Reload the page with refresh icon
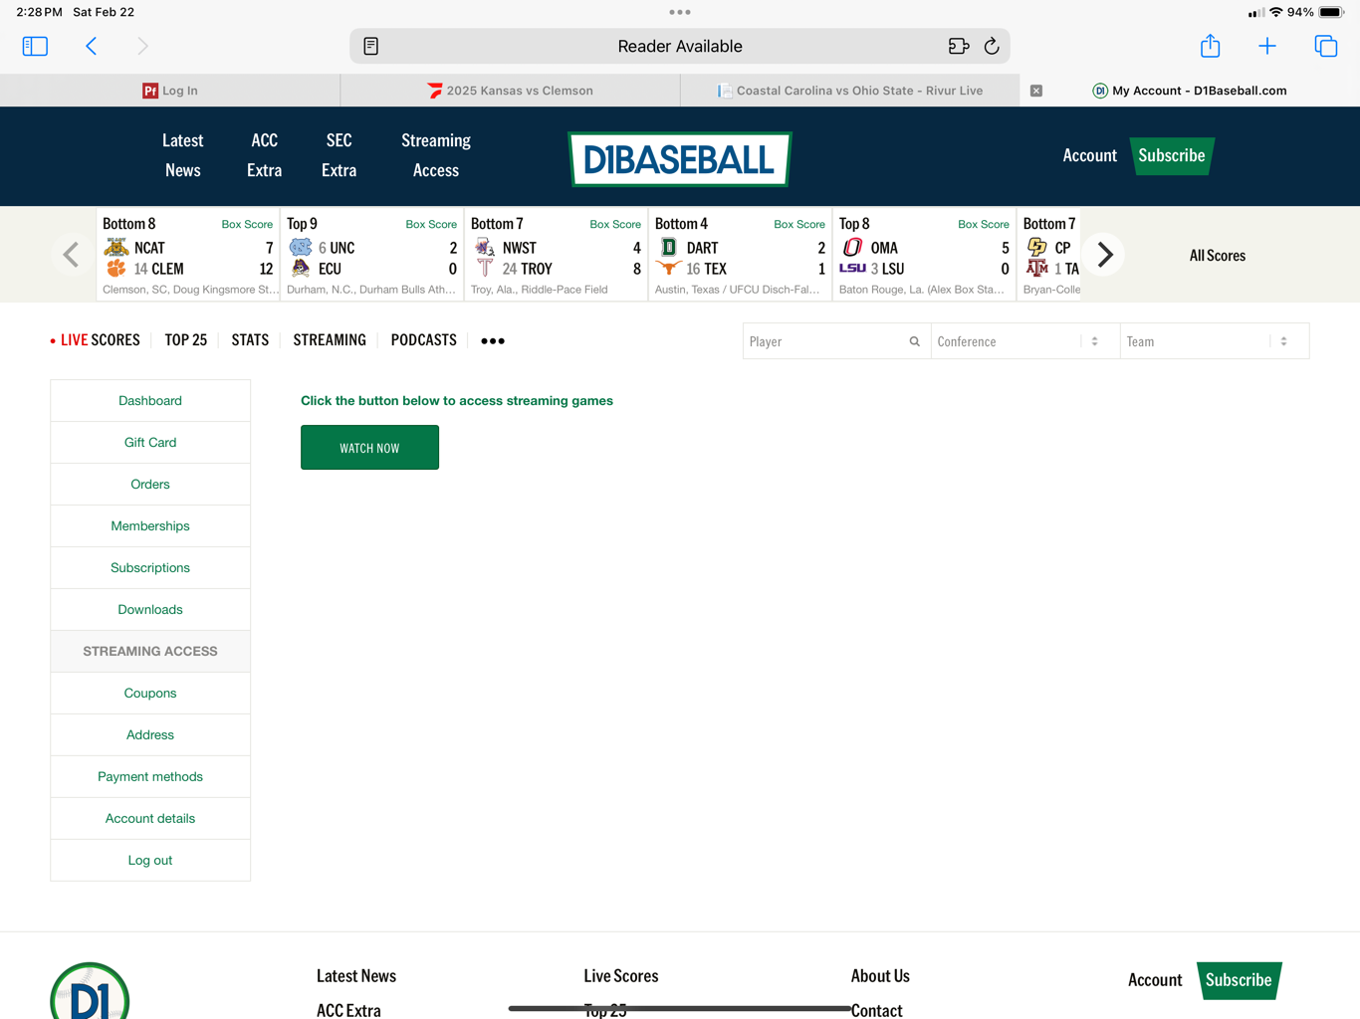Screen dimensions: 1360x1019 point(992,46)
